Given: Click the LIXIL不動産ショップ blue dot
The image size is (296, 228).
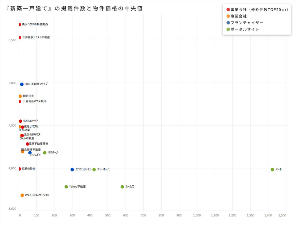Looking at the screenshot, I should pos(22,84).
